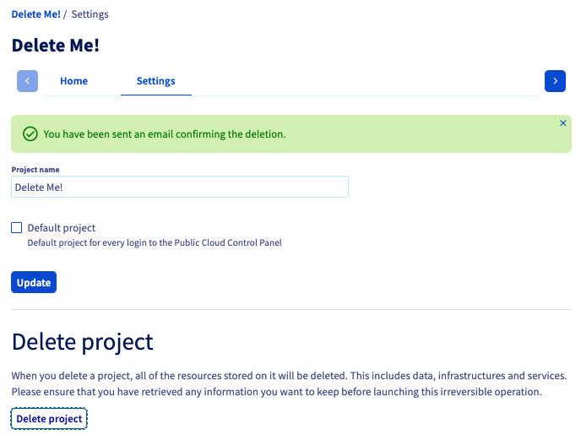The height and width of the screenshot is (435, 581).
Task: Click the email confirmation message text
Action: pyautogui.click(x=165, y=133)
